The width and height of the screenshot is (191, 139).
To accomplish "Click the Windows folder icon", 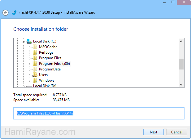I will click(x=35, y=80).
